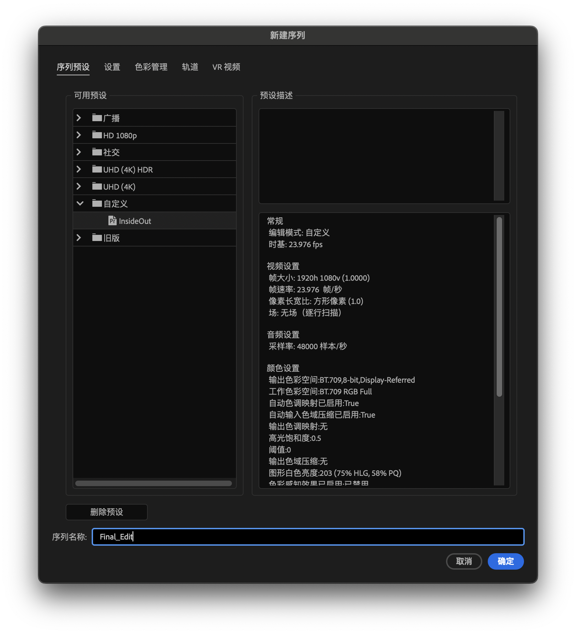Click the 自定义 folder label
The height and width of the screenshot is (634, 576).
[116, 204]
